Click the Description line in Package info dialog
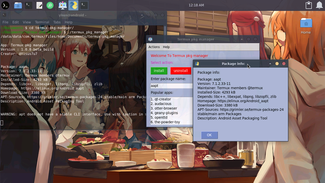The image size is (325, 183). coord(232,118)
